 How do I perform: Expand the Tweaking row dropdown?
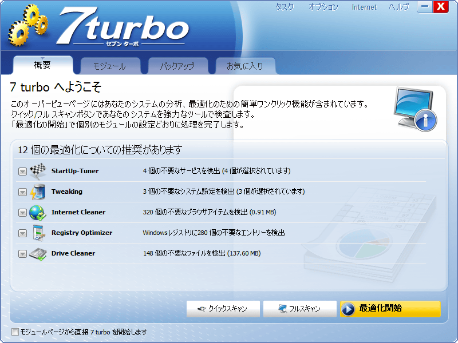coord(22,192)
